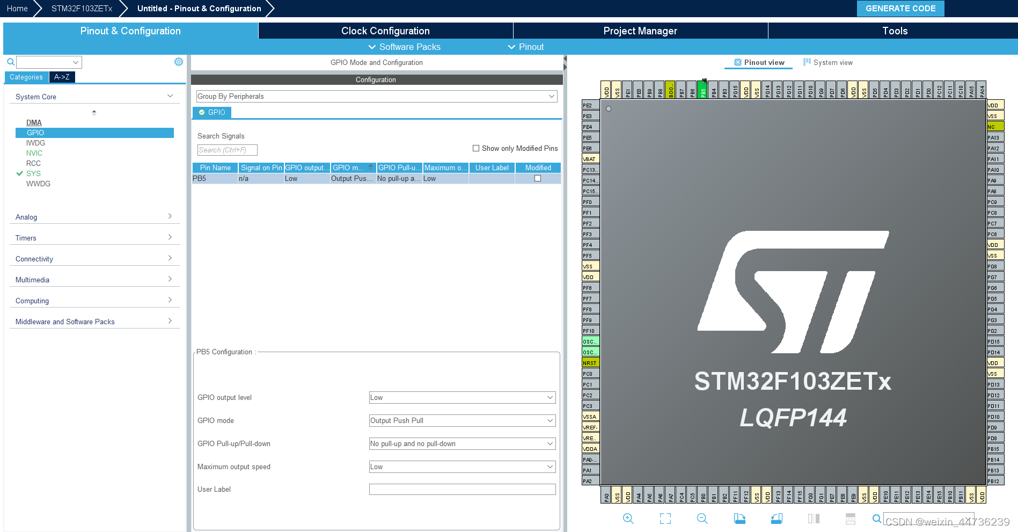Click the GENERATE CODE button
Viewport: 1018px width, 532px height.
click(900, 8)
